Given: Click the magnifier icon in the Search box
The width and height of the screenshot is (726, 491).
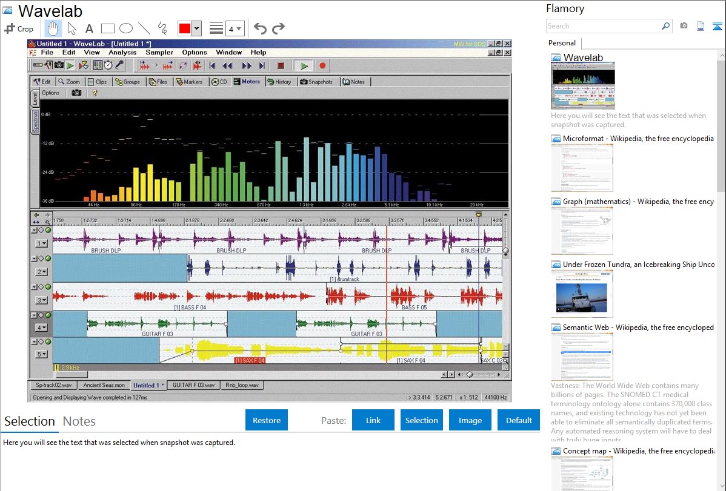Looking at the screenshot, I should pyautogui.click(x=665, y=26).
